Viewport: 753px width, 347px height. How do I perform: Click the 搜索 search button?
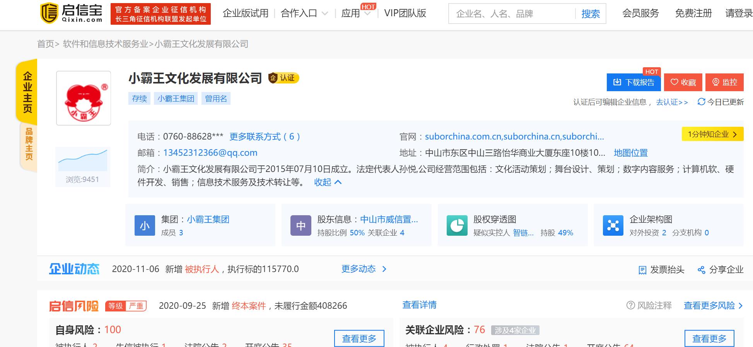[x=591, y=14]
